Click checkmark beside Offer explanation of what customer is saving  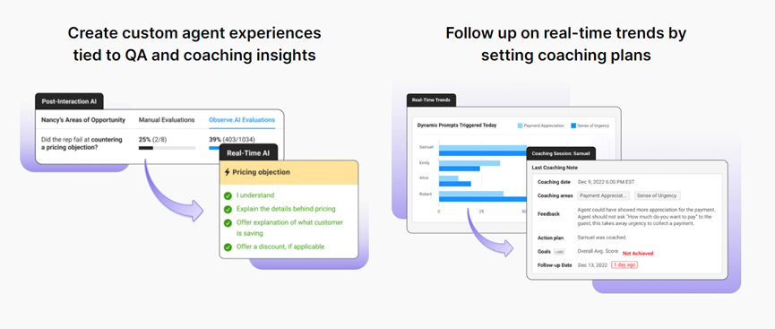coord(228,222)
